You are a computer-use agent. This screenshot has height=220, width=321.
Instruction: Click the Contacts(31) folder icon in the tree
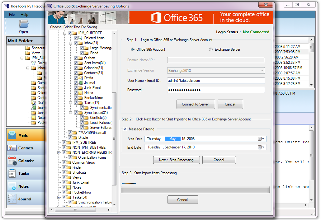[x=80, y=73]
